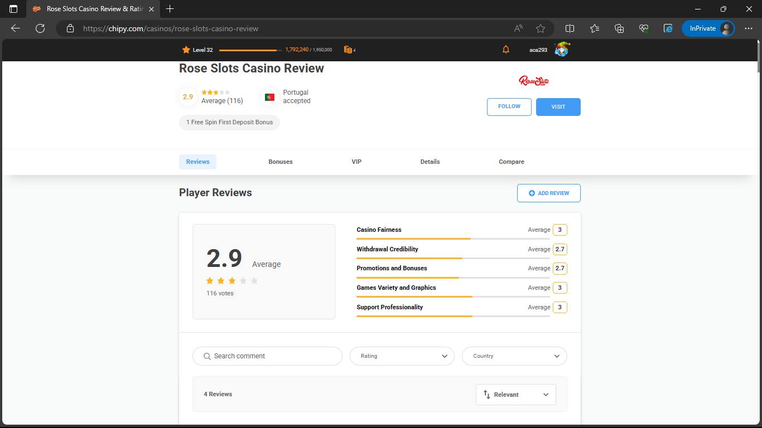The height and width of the screenshot is (428, 762).
Task: Open the Compare tab
Action: [512, 162]
